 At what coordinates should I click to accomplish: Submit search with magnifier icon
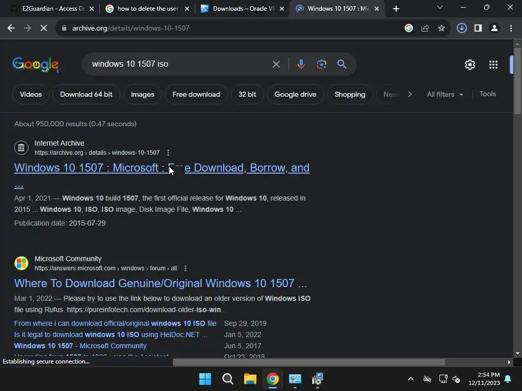coord(342,64)
